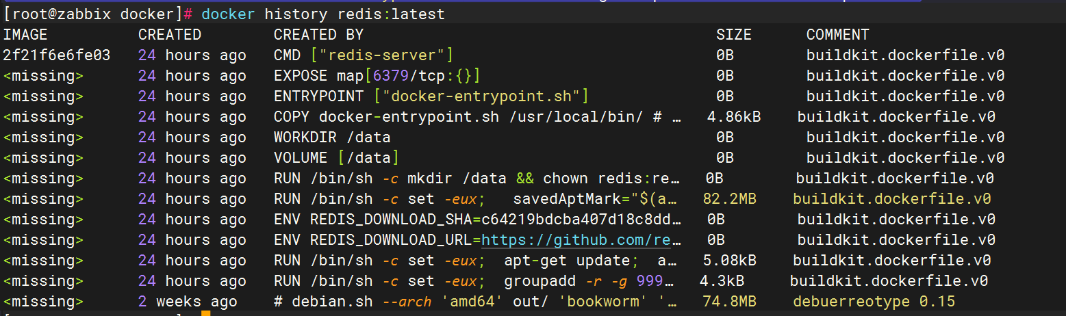Click '24 hours ago' in the 2f21f6e6fe03 row

[192, 55]
